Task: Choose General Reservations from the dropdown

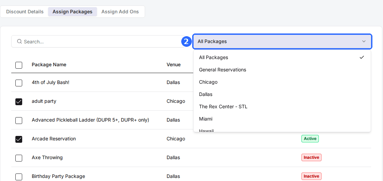Action: click(282, 70)
